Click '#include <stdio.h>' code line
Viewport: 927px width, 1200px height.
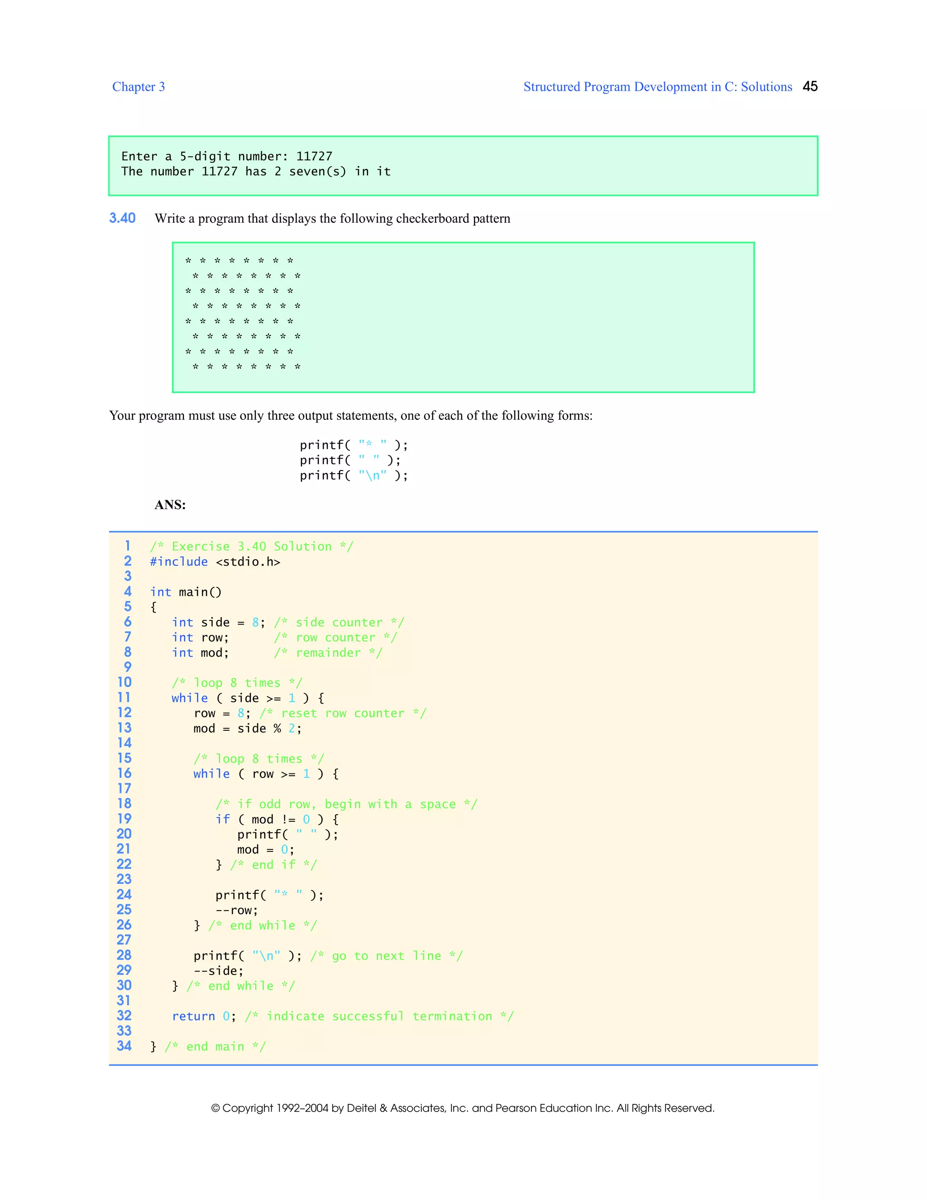pos(215,562)
